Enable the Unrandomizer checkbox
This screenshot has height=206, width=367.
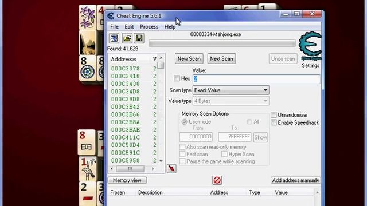(x=274, y=114)
